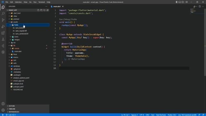Click the Dart language mode in status bar
206x116 pixels.
(153, 115)
